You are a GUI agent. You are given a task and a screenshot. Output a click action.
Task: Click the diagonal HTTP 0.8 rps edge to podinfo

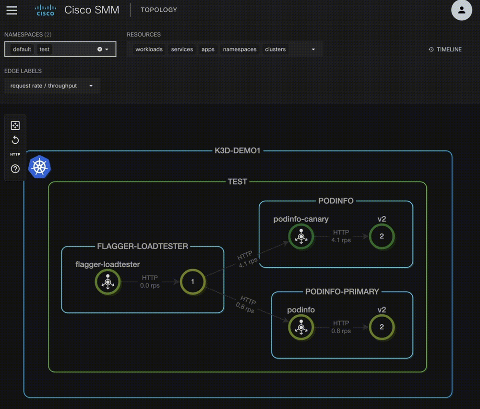pyautogui.click(x=246, y=304)
